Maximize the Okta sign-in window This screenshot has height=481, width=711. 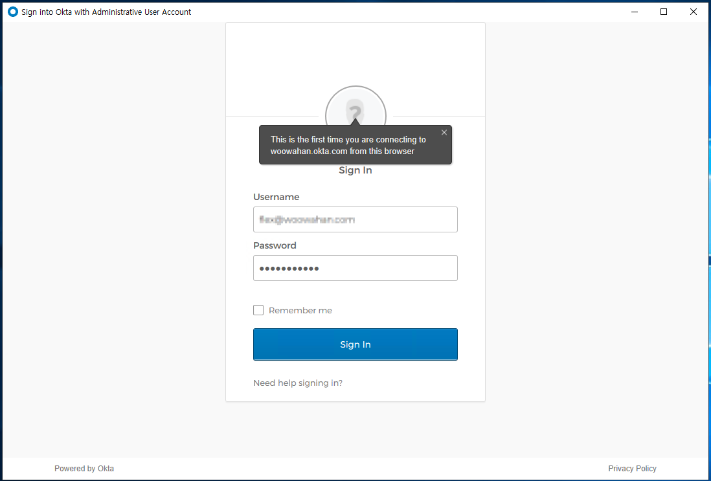[663, 12]
